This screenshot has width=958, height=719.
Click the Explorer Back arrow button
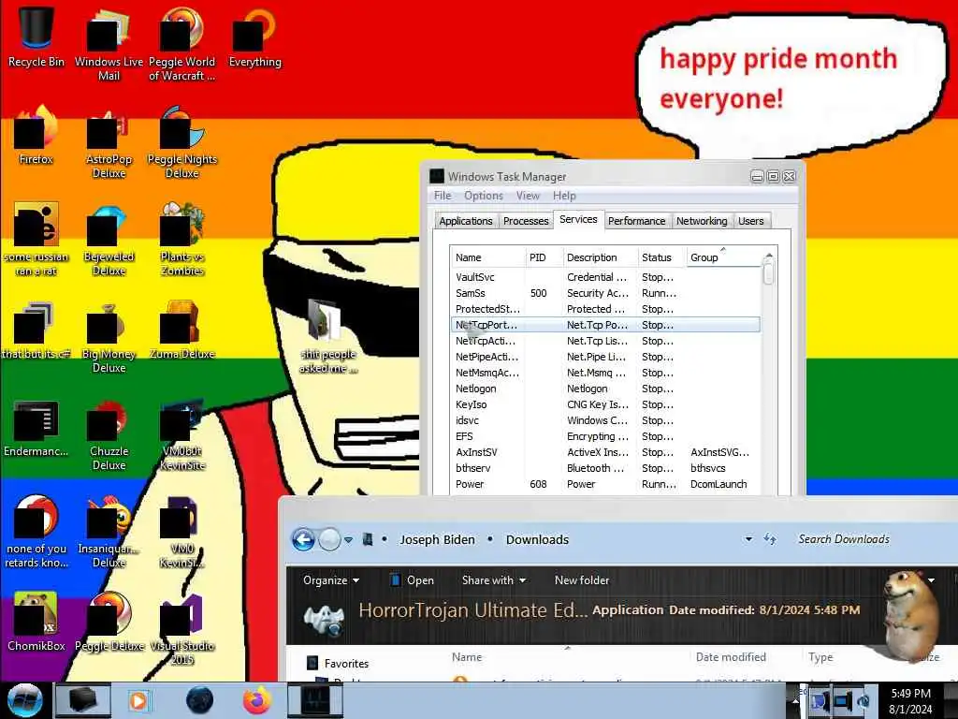(x=303, y=540)
